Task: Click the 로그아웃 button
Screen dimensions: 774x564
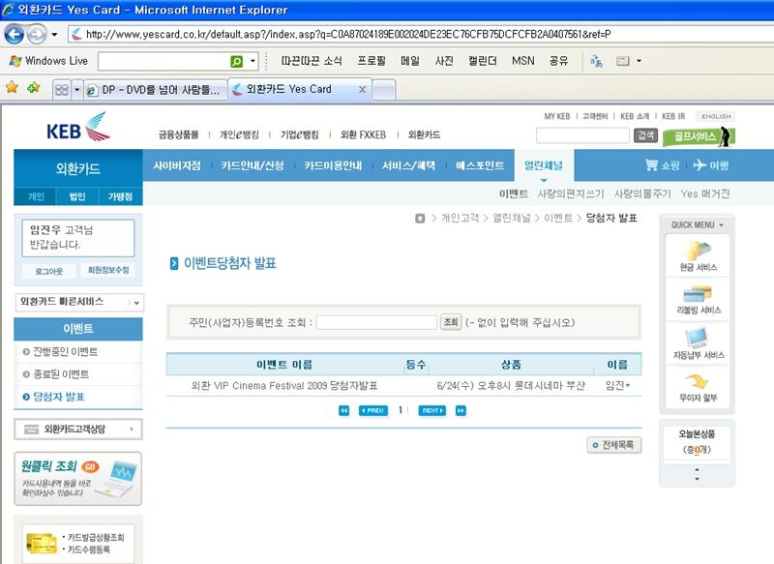Action: click(x=49, y=271)
